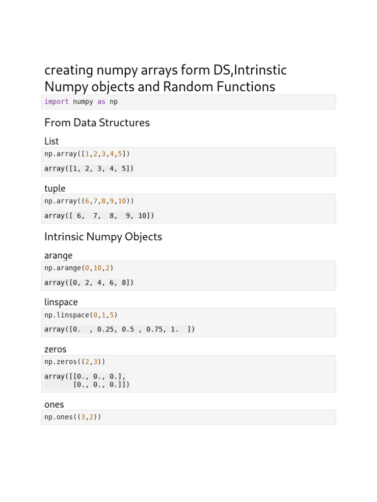Image resolution: width=377 pixels, height=502 pixels.
Task: Click the arange subheading
Action: pos(58,255)
